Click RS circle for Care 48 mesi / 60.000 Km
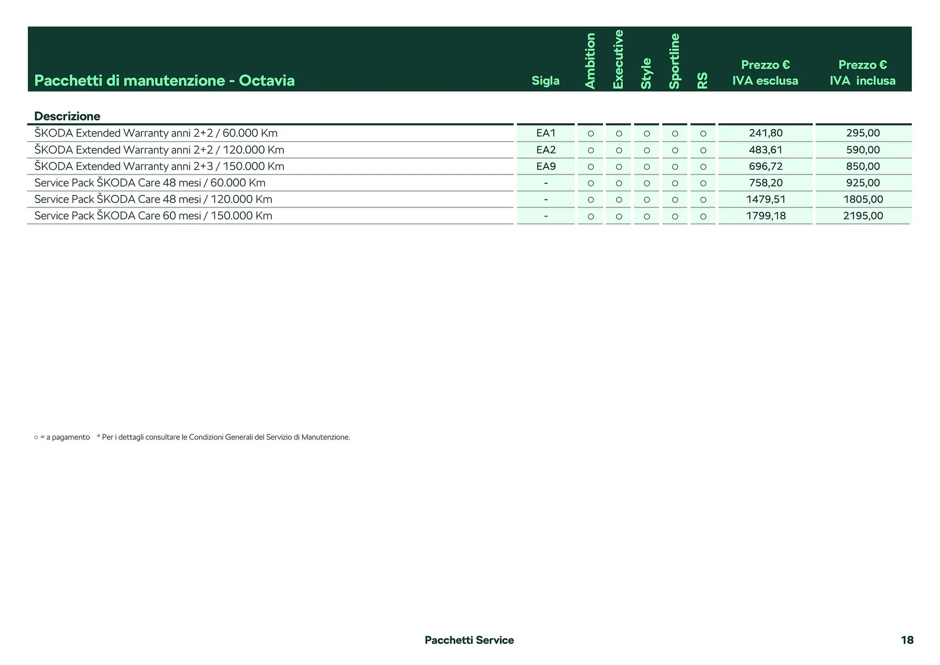The image size is (940, 665). point(703,183)
